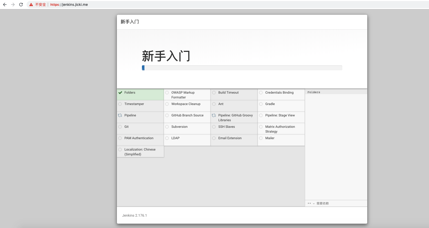Reload the page with the refresh icon
The height and width of the screenshot is (228, 429).
[x=21, y=5]
